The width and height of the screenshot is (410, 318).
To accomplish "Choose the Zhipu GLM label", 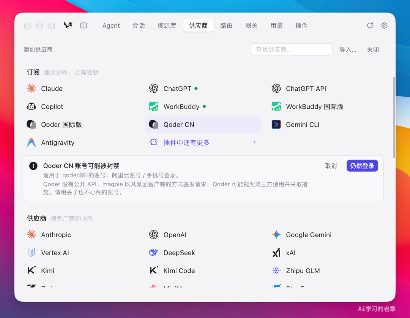I will [x=303, y=271].
